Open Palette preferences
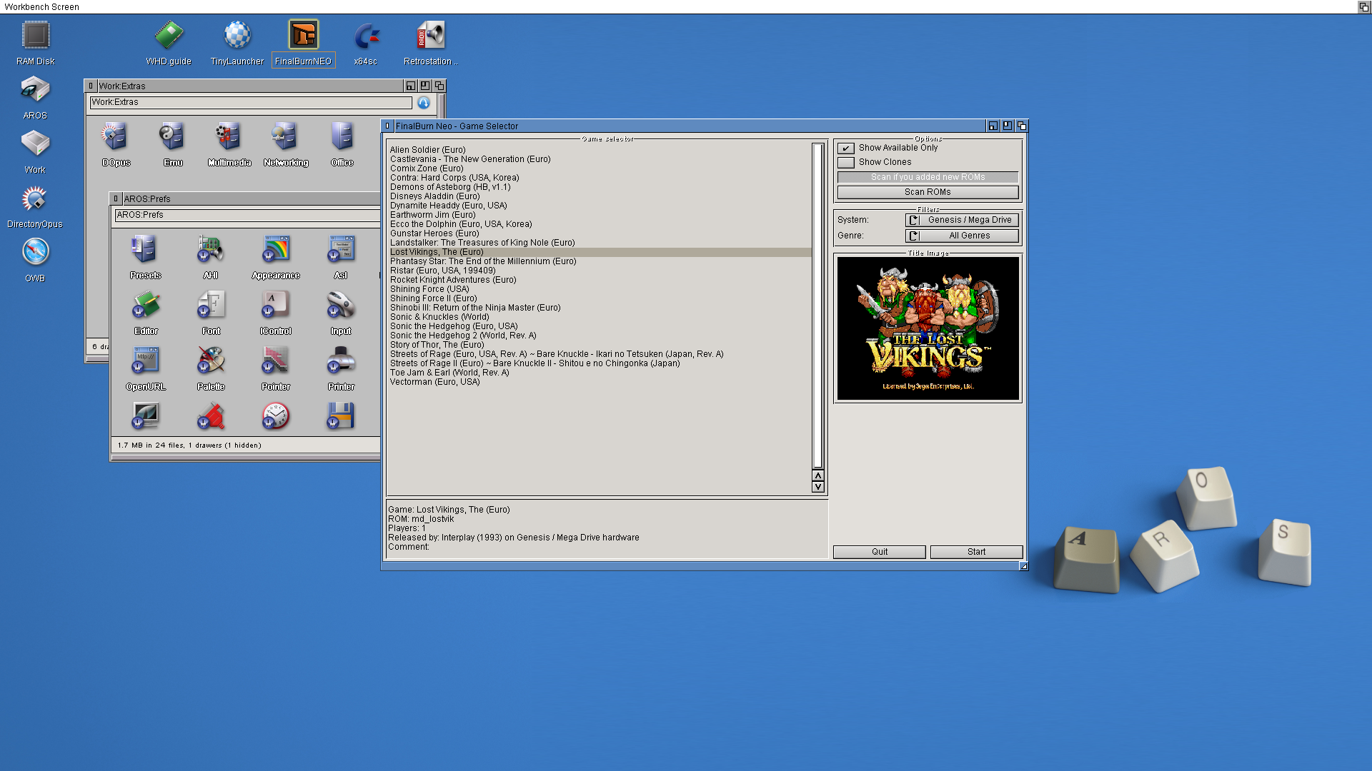 click(211, 368)
